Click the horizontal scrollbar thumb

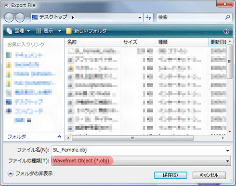coord(132,138)
